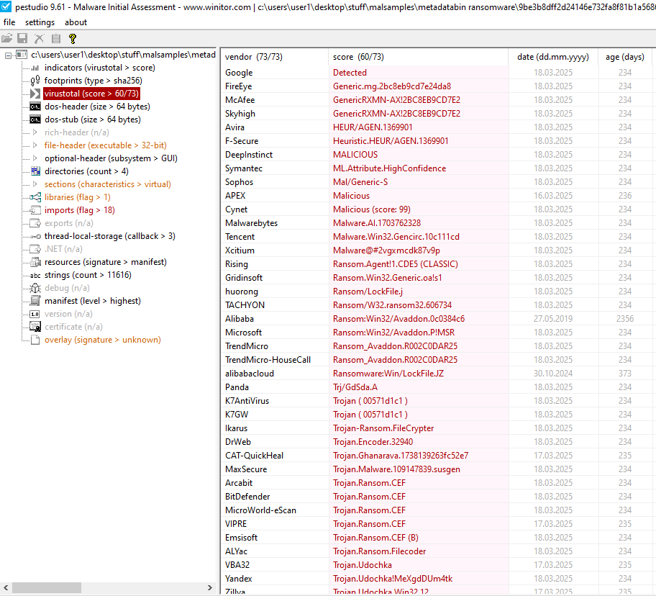Click the save toolbar icon
Screen dimensions: 656x596
[x=22, y=38]
